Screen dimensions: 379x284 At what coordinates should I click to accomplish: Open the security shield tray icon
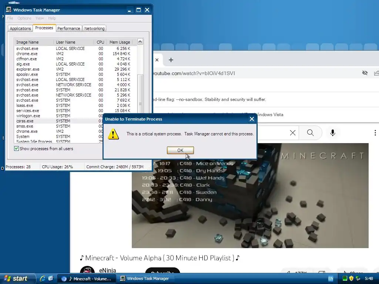click(351, 278)
